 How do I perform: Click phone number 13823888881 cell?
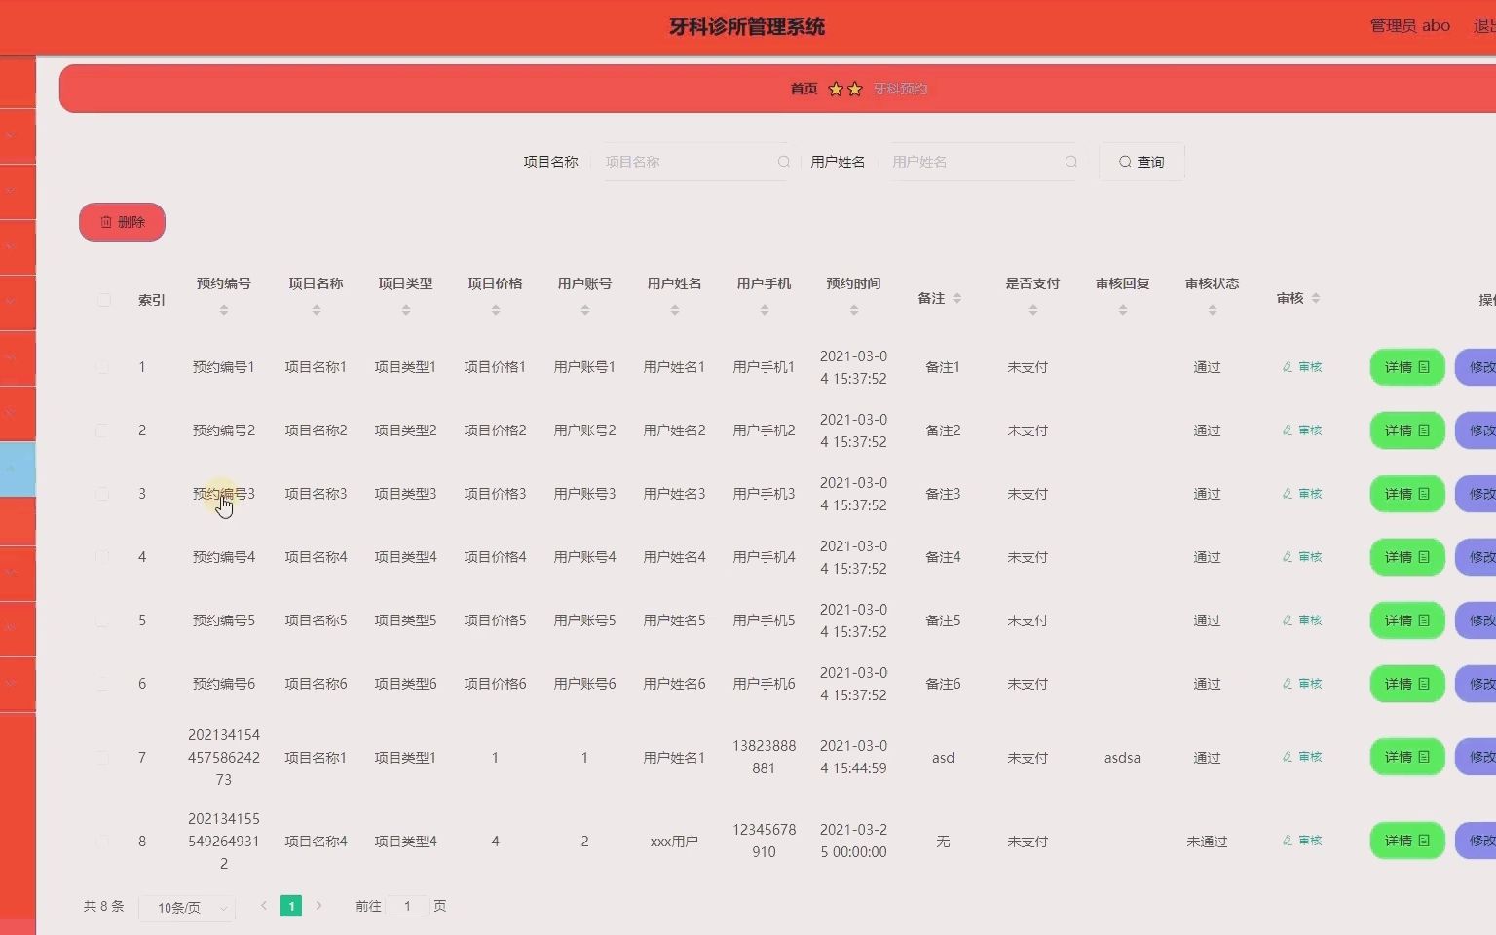pos(764,757)
